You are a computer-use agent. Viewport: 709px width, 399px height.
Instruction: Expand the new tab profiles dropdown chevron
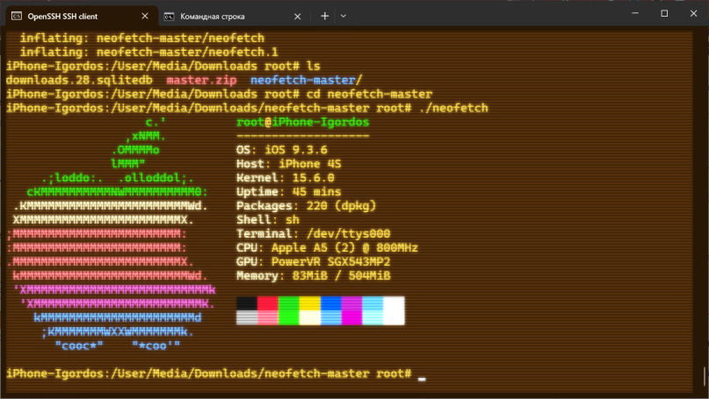point(344,16)
